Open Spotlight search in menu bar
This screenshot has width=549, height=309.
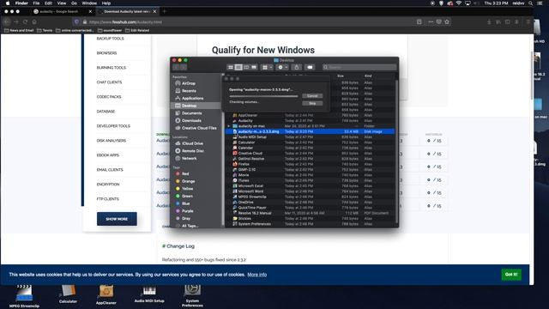pos(531,3)
